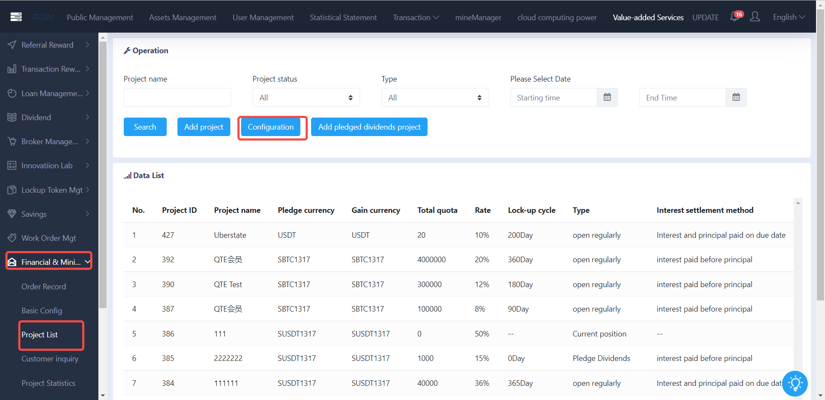Image resolution: width=825 pixels, height=400 pixels.
Task: Click the End Time date field
Action: click(x=682, y=97)
